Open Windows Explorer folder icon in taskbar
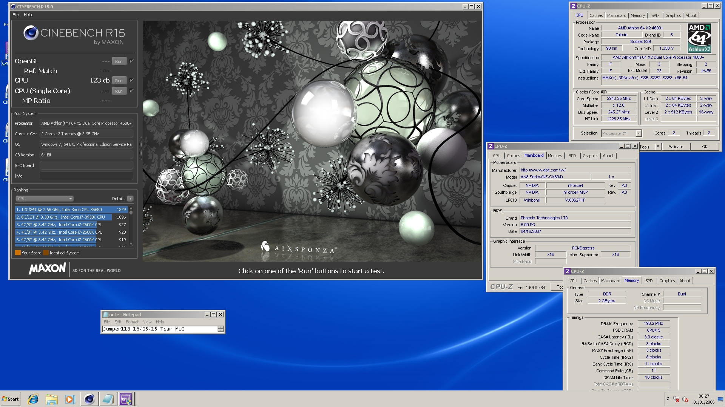The image size is (725, 407). coord(52,399)
